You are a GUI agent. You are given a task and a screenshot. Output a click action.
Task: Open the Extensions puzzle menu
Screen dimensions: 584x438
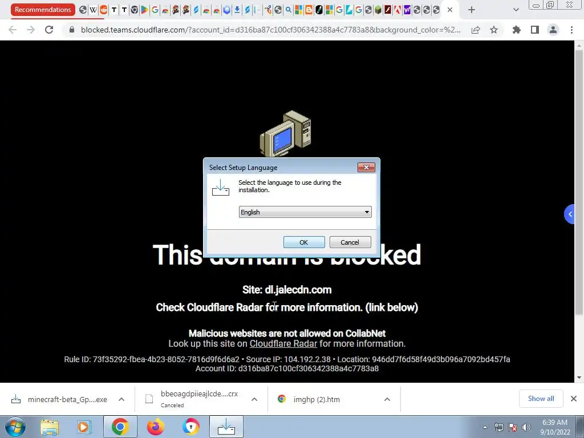(517, 30)
